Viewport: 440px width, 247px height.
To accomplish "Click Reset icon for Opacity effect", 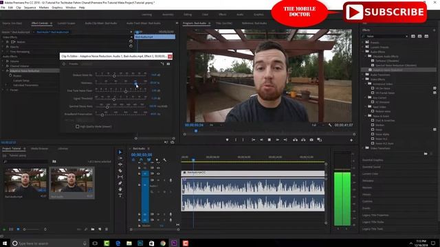I will point(131,46).
